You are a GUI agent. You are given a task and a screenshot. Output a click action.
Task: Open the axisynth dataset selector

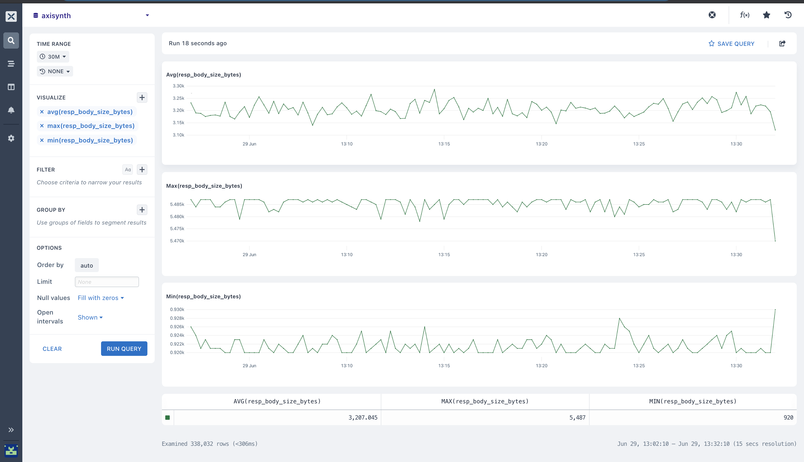coord(91,16)
